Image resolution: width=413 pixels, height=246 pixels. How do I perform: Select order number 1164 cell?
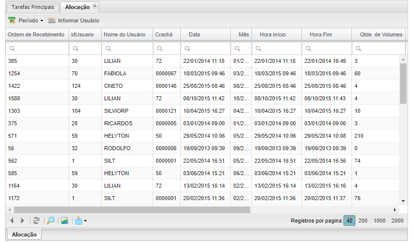pyautogui.click(x=37, y=186)
